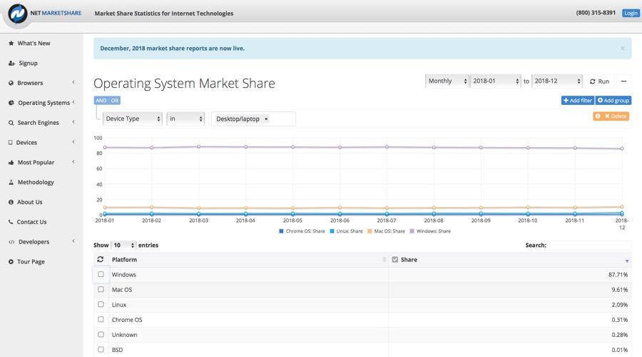Viewport: 642px width, 357px height.
Task: Click the NetMarketShare logo icon
Action: click(17, 14)
